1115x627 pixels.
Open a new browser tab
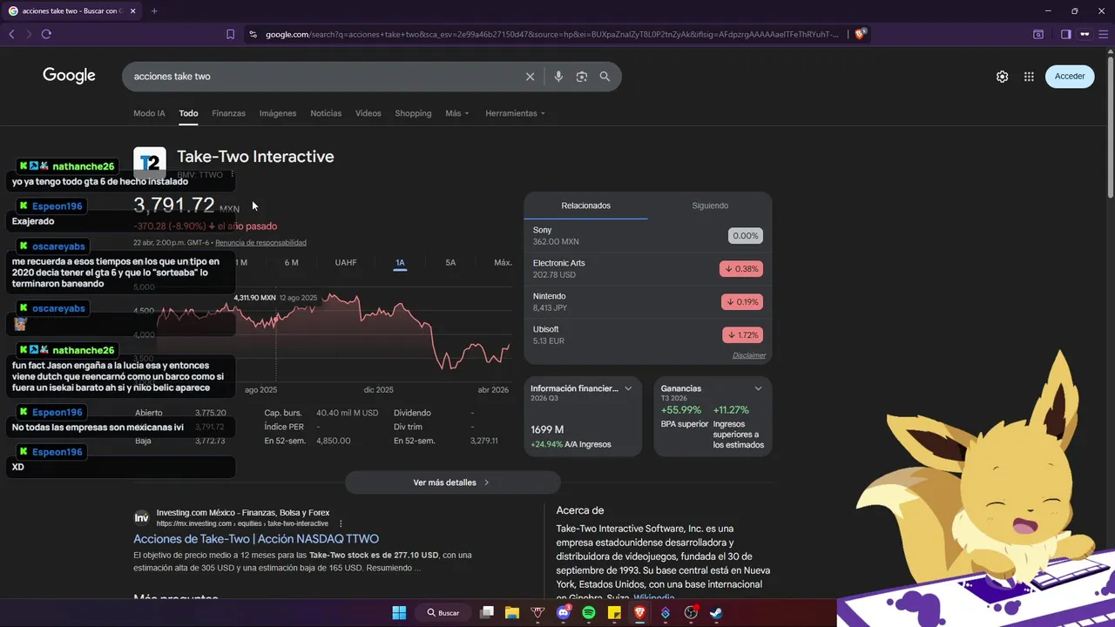click(154, 11)
